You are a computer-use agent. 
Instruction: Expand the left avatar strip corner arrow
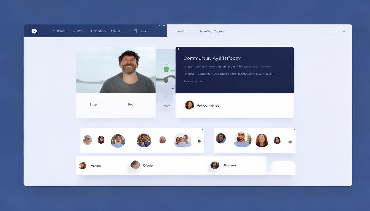[203, 129]
